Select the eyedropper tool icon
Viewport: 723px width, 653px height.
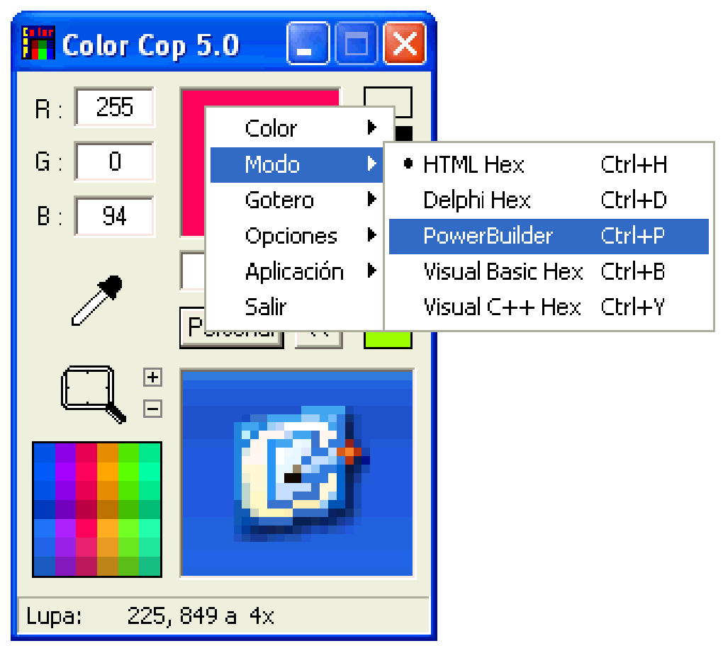(97, 300)
